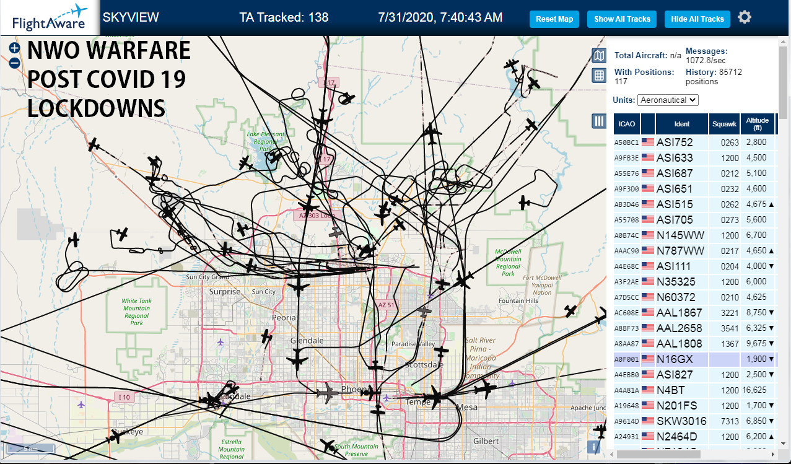Select the ASI687 aircraft row
Image resolution: width=791 pixels, height=464 pixels.
pos(695,173)
